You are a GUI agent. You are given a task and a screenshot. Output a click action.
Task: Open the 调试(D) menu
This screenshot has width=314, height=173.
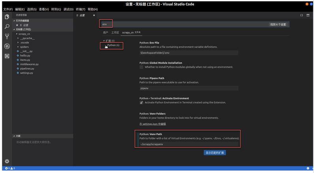pos(68,9)
